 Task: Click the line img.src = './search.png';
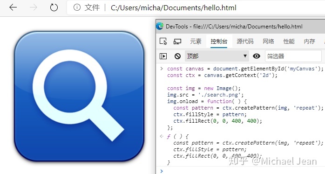coord(205,95)
